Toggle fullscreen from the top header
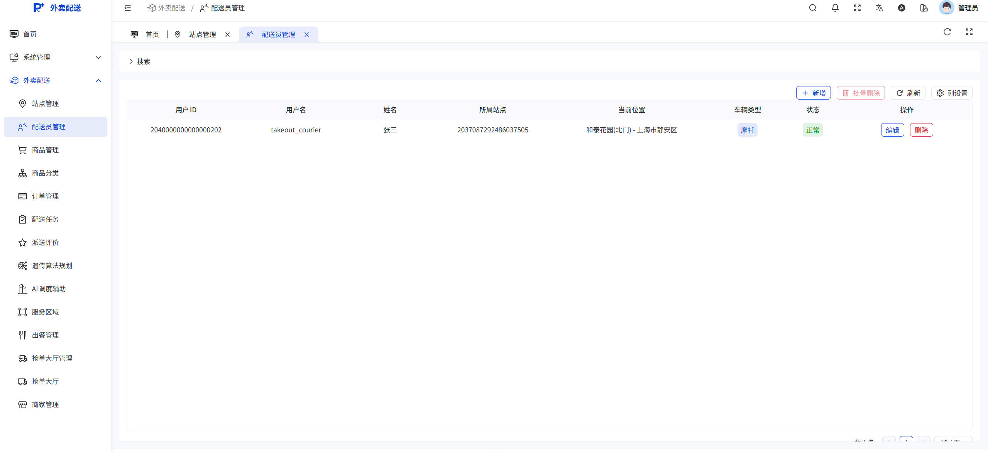 pos(857,8)
